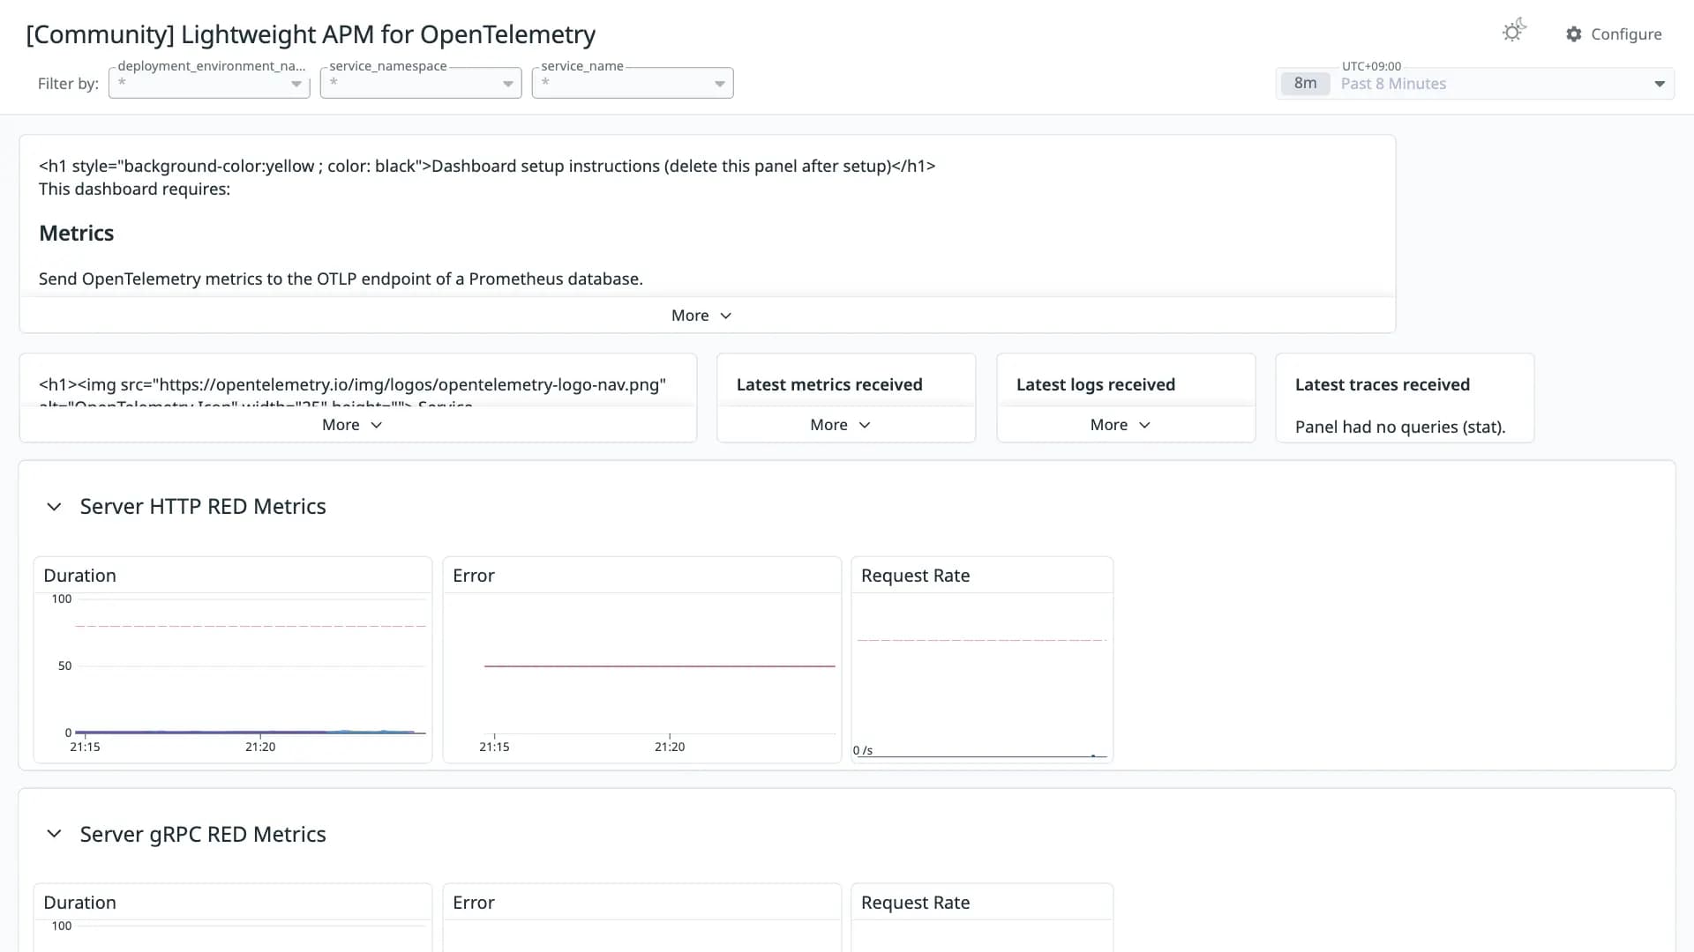Image resolution: width=1694 pixels, height=952 pixels.
Task: Expand the OpenTelemetry logo panel with More
Action: pos(352,425)
